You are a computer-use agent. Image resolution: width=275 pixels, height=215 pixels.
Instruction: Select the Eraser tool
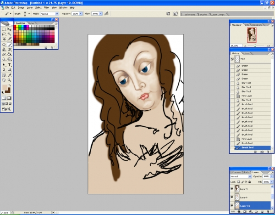(x=4, y=54)
